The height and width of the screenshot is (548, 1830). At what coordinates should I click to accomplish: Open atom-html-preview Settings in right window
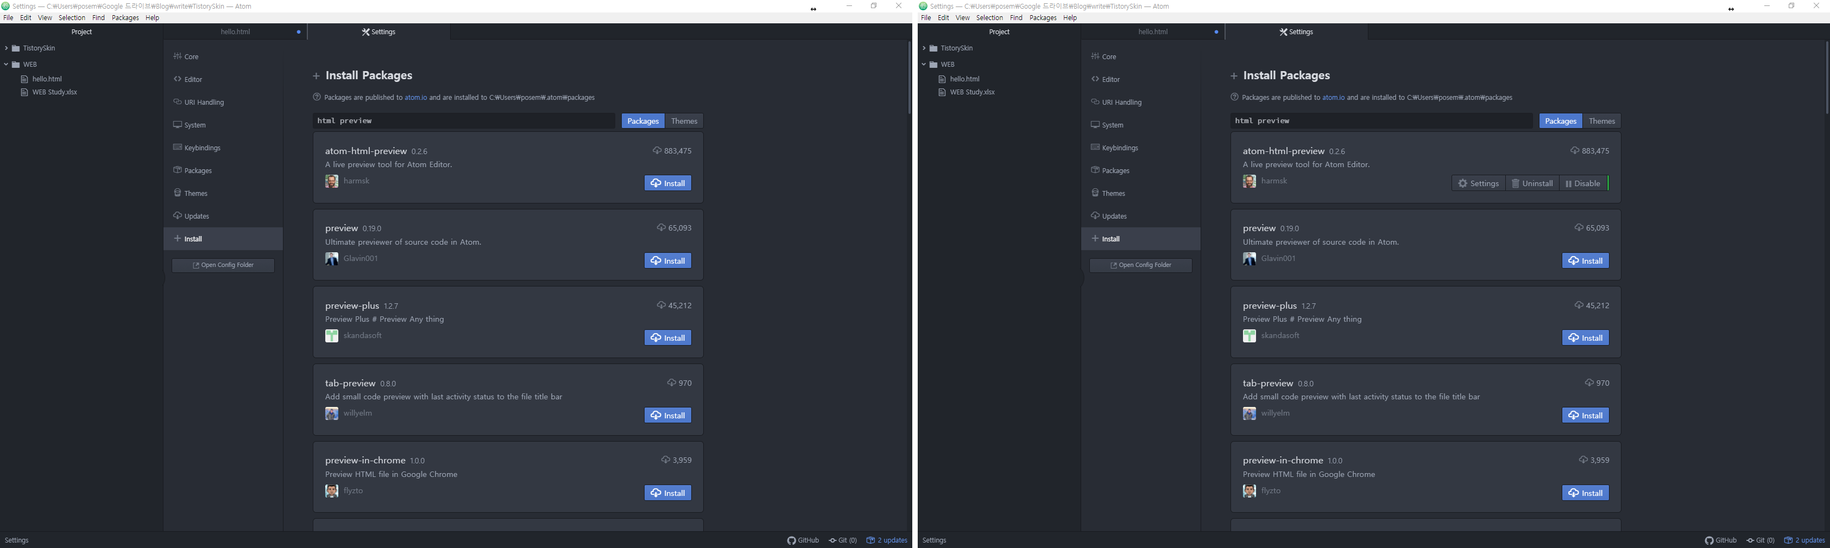pos(1478,183)
